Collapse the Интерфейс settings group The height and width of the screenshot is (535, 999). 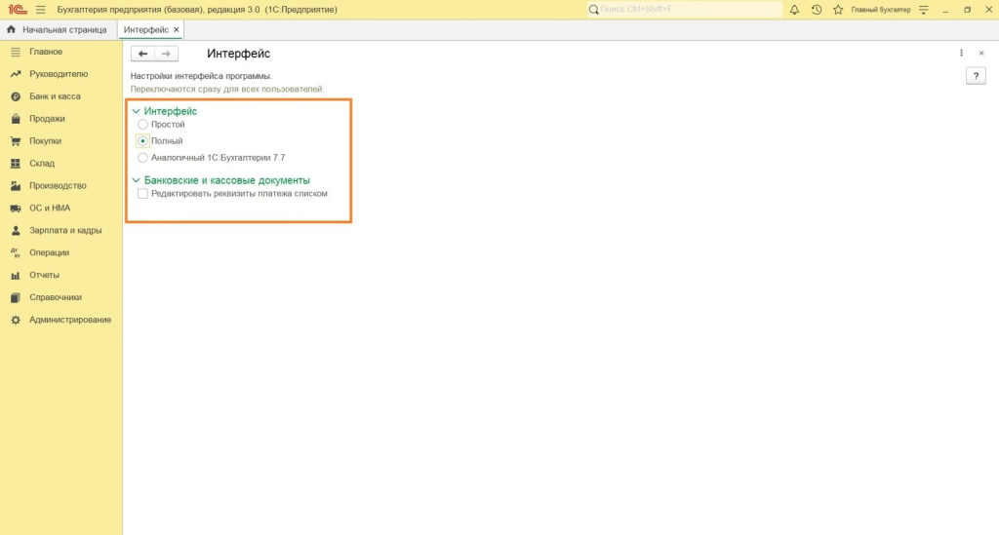pos(136,111)
